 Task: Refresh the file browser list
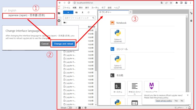pos(89,12)
